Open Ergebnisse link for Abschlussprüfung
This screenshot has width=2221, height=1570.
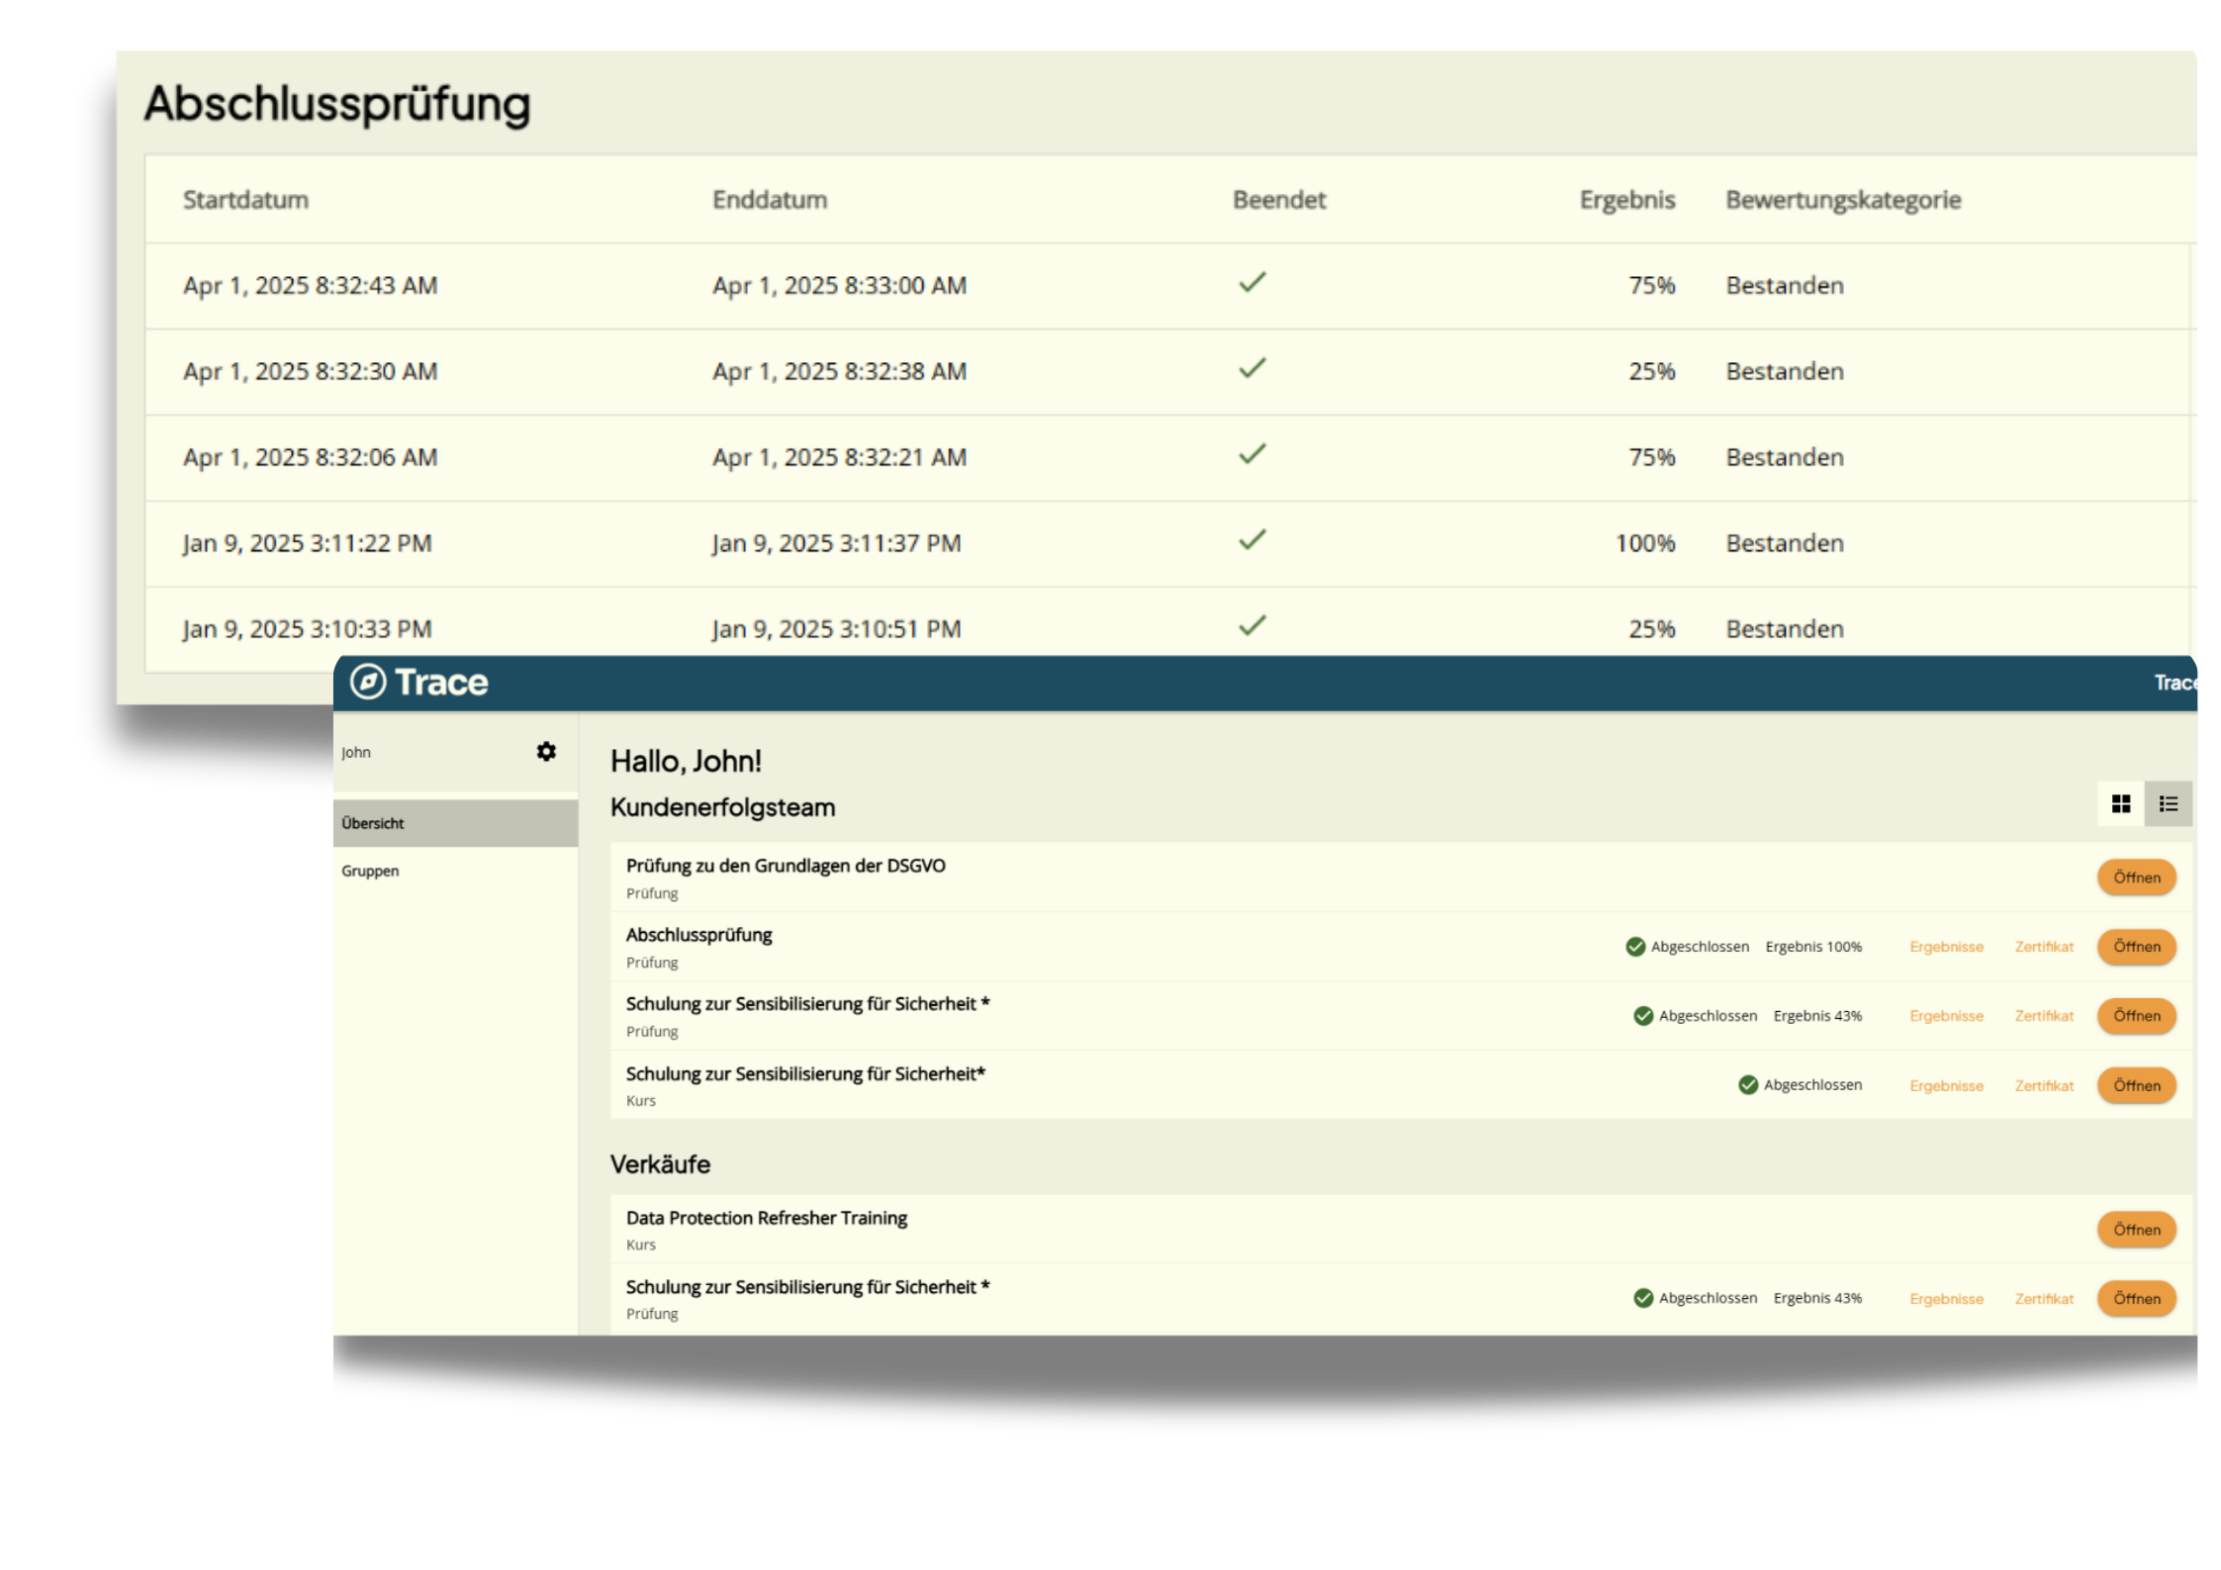[1946, 947]
